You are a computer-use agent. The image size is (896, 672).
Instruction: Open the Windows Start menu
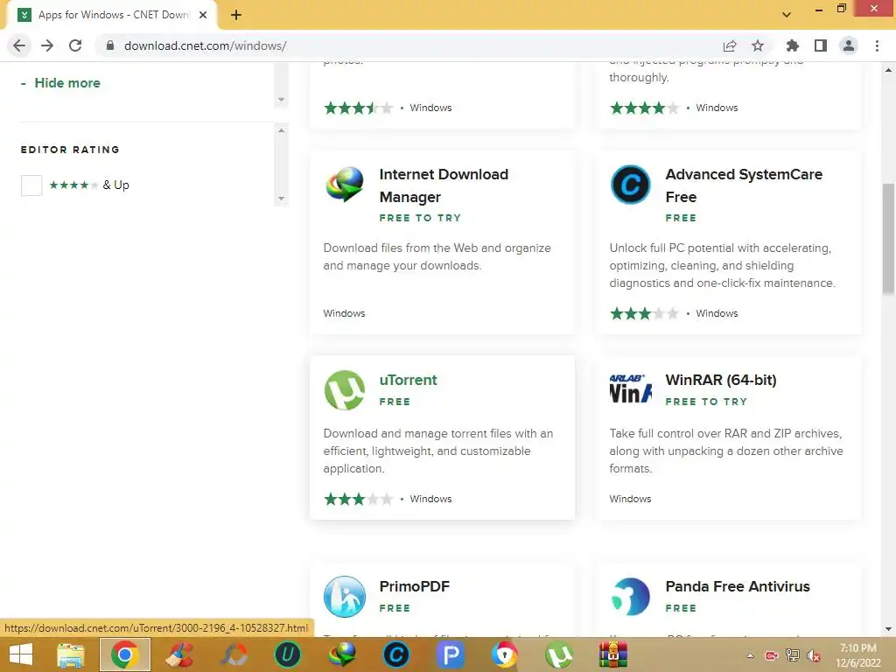point(21,654)
